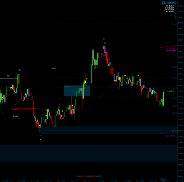Select the magenta candle below the HH label

[104, 50]
